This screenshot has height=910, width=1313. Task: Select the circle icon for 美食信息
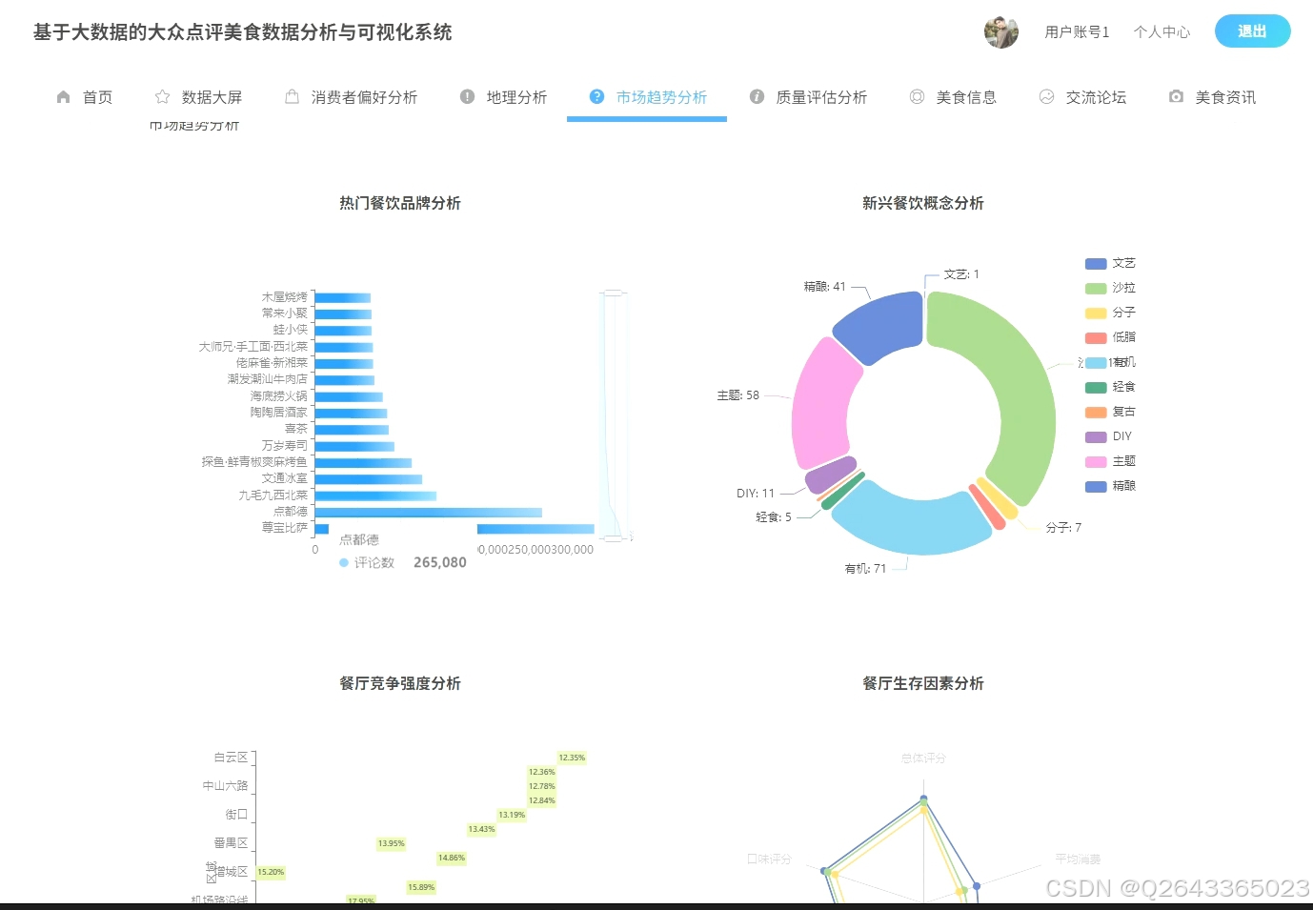pyautogui.click(x=917, y=96)
